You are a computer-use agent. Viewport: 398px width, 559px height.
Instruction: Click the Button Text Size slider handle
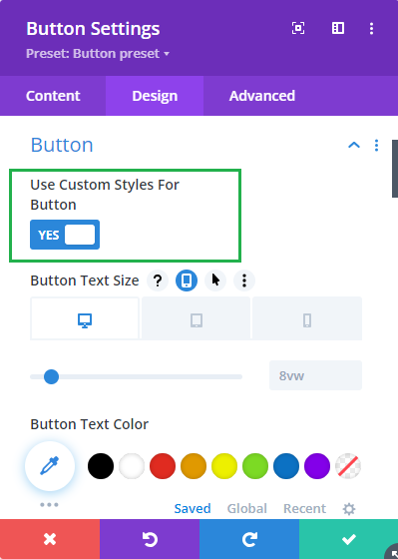[x=51, y=377]
